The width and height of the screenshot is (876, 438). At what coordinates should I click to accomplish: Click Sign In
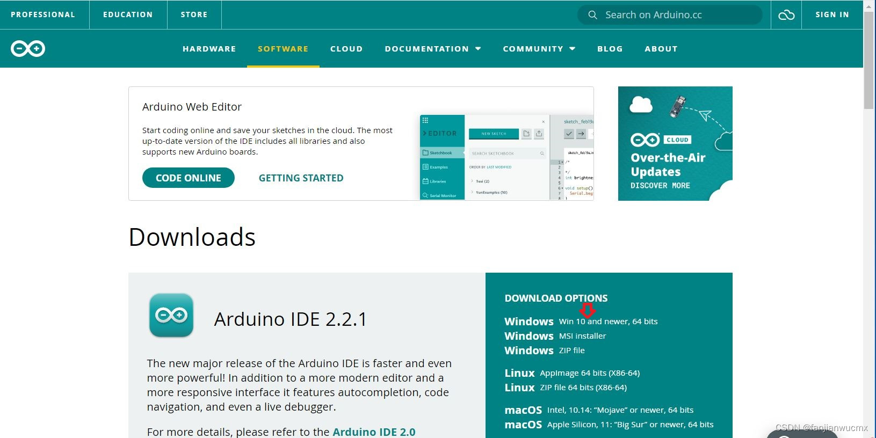[832, 14]
